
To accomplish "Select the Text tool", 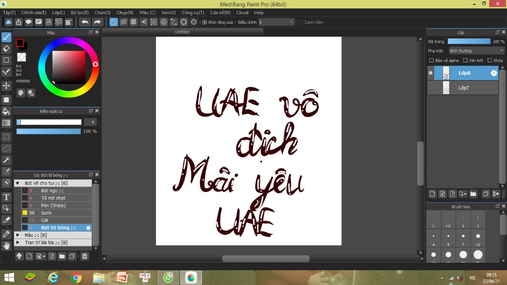I will click(x=6, y=197).
